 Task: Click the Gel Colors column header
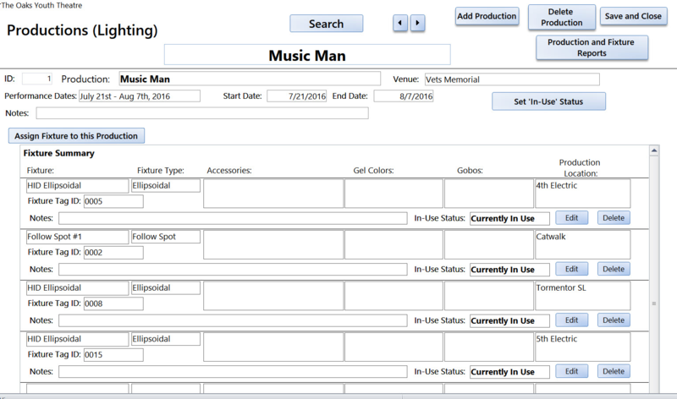pos(373,171)
